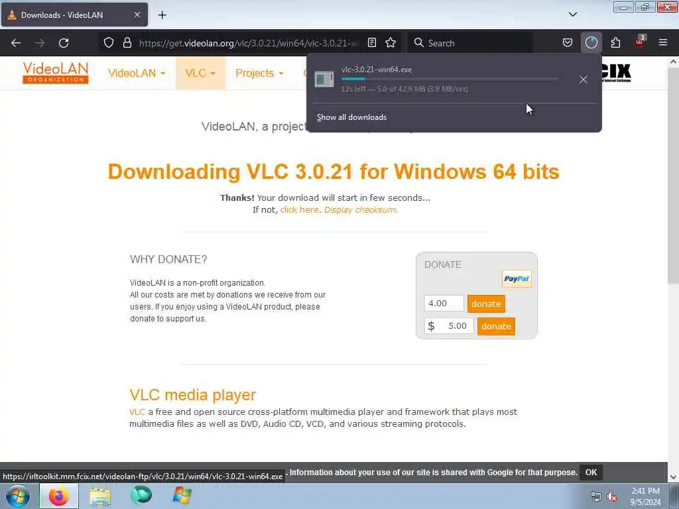Viewport: 679px width, 509px height.
Task: Toggle reader view icon in the address bar
Action: click(x=371, y=42)
